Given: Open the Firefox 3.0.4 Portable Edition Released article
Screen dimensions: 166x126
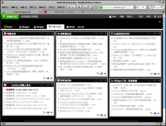Looking at the screenshot, I should pos(24,108).
